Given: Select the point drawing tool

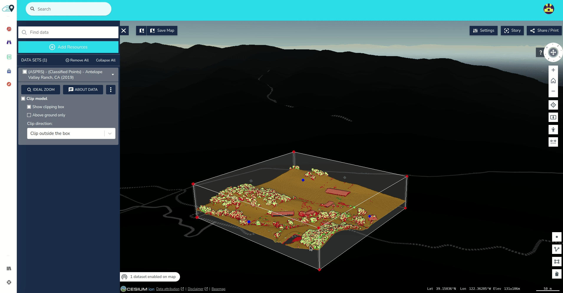Looking at the screenshot, I should (x=557, y=237).
